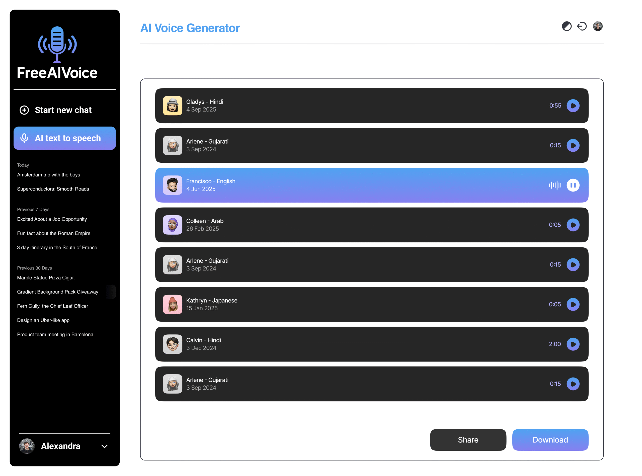Click the logout arrow icon in header
This screenshot has width=642, height=476.
582,26
